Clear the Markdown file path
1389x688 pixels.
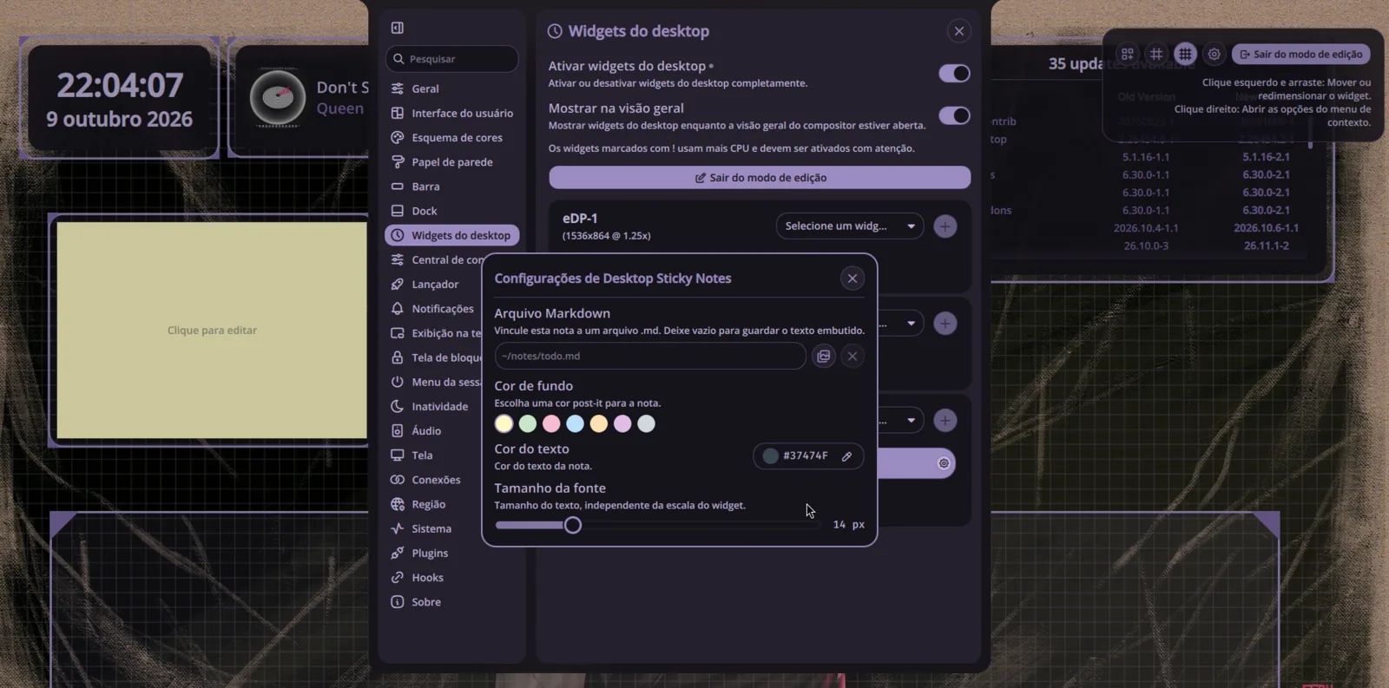click(852, 356)
